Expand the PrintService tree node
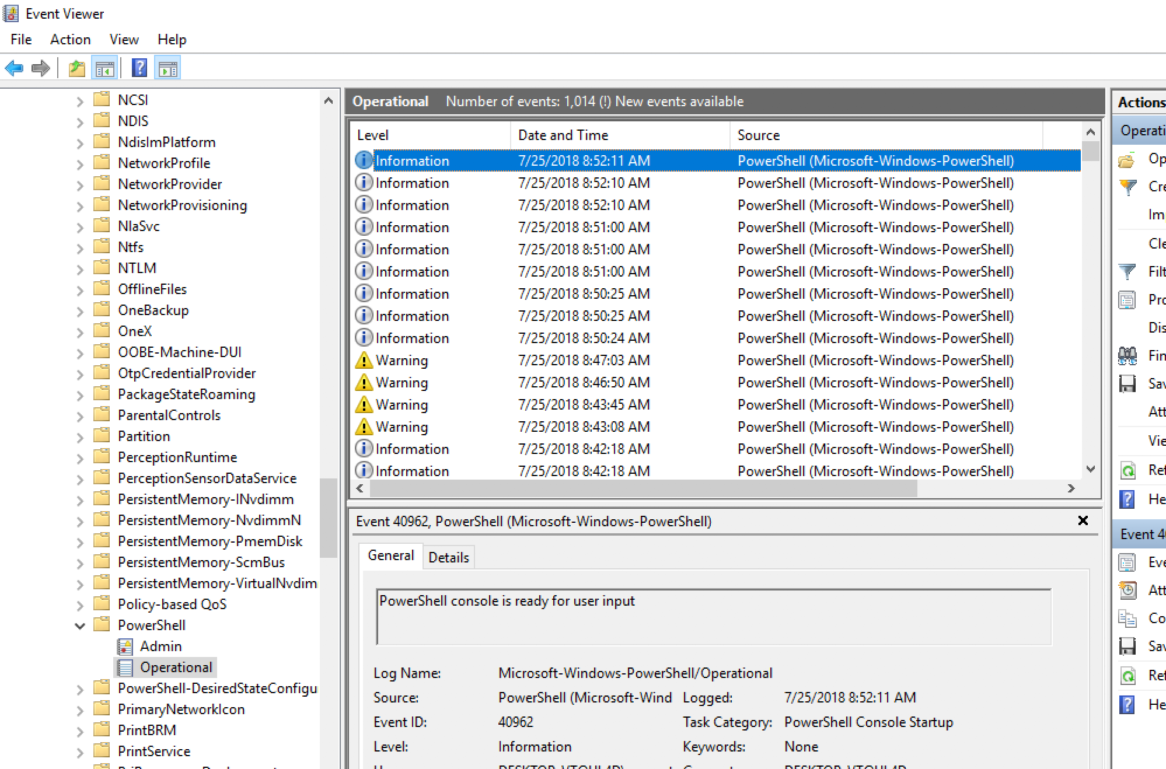1166x769 pixels. point(80,751)
